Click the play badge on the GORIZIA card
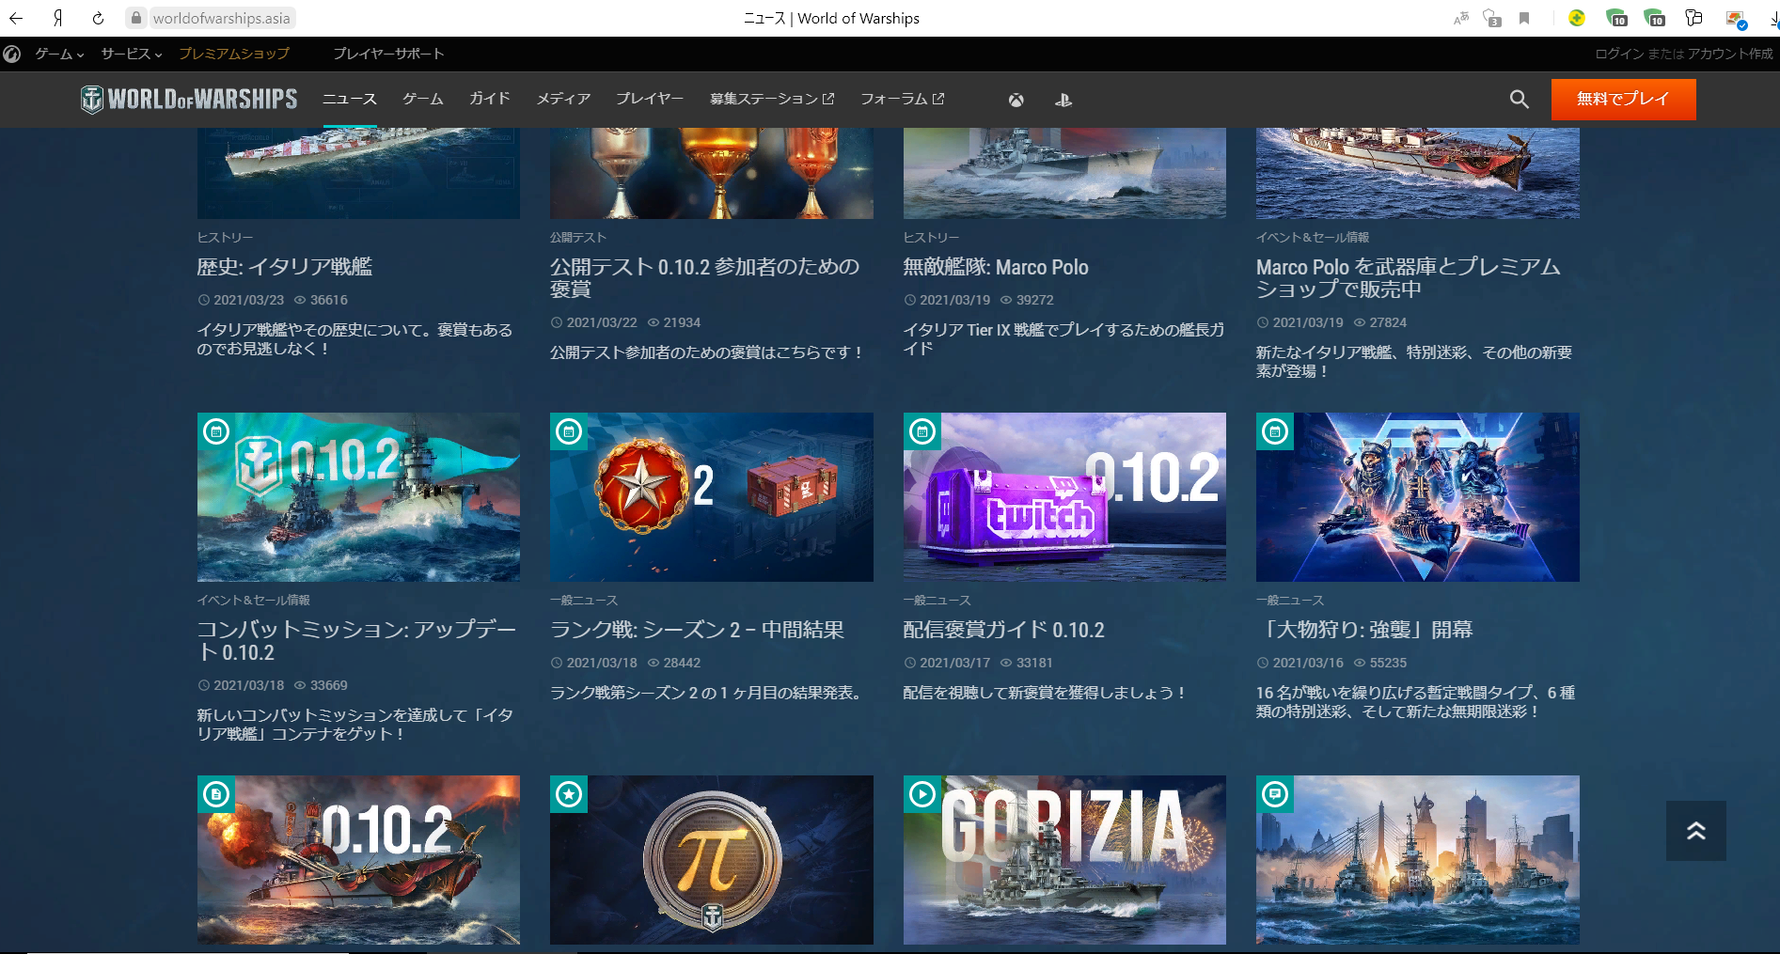The width and height of the screenshot is (1780, 954). click(x=922, y=794)
